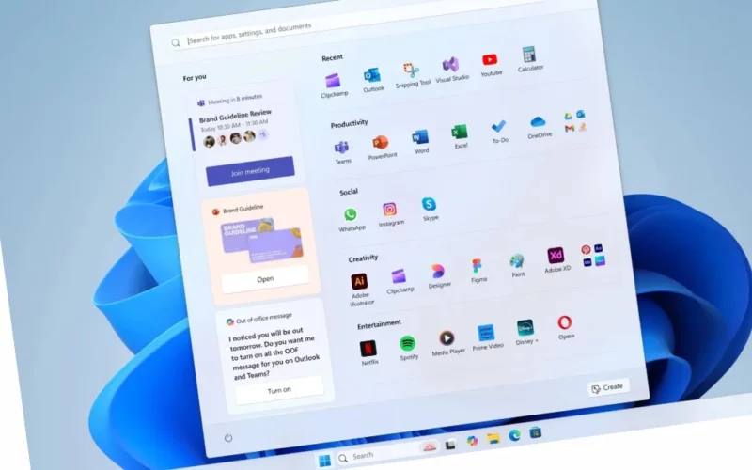Click Turn on for out of office
Viewport: 752px width, 470px height.
click(x=279, y=390)
